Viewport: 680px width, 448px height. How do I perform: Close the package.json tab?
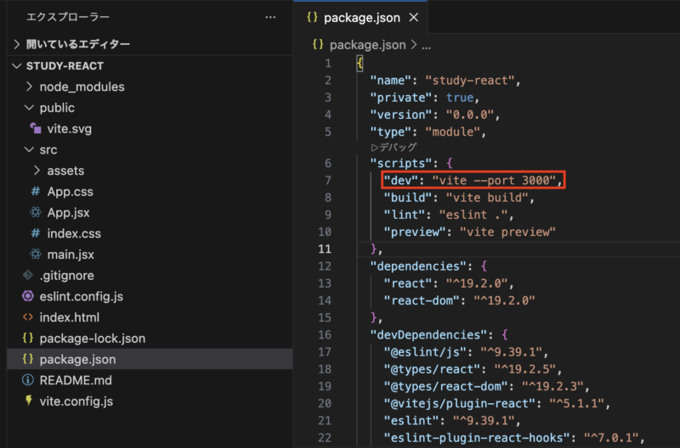(x=414, y=17)
